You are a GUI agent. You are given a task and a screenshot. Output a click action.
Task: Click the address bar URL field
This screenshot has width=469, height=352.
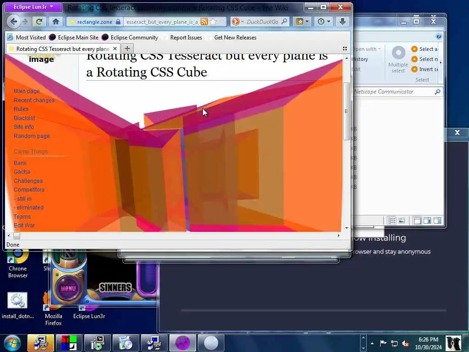[162, 22]
